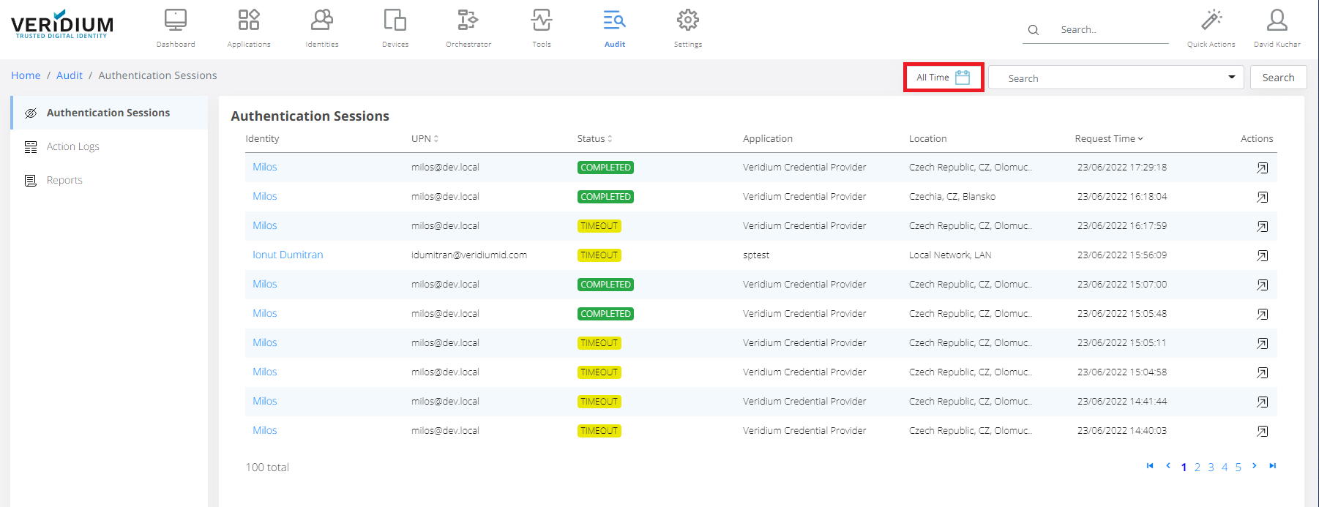This screenshot has height=507, width=1319.
Task: Sort the table by UPN column
Action: tap(425, 139)
